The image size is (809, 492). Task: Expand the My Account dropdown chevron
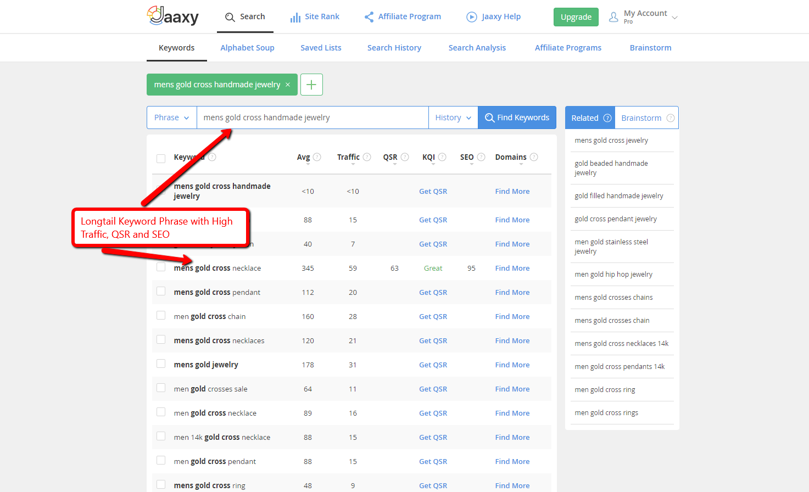[675, 18]
